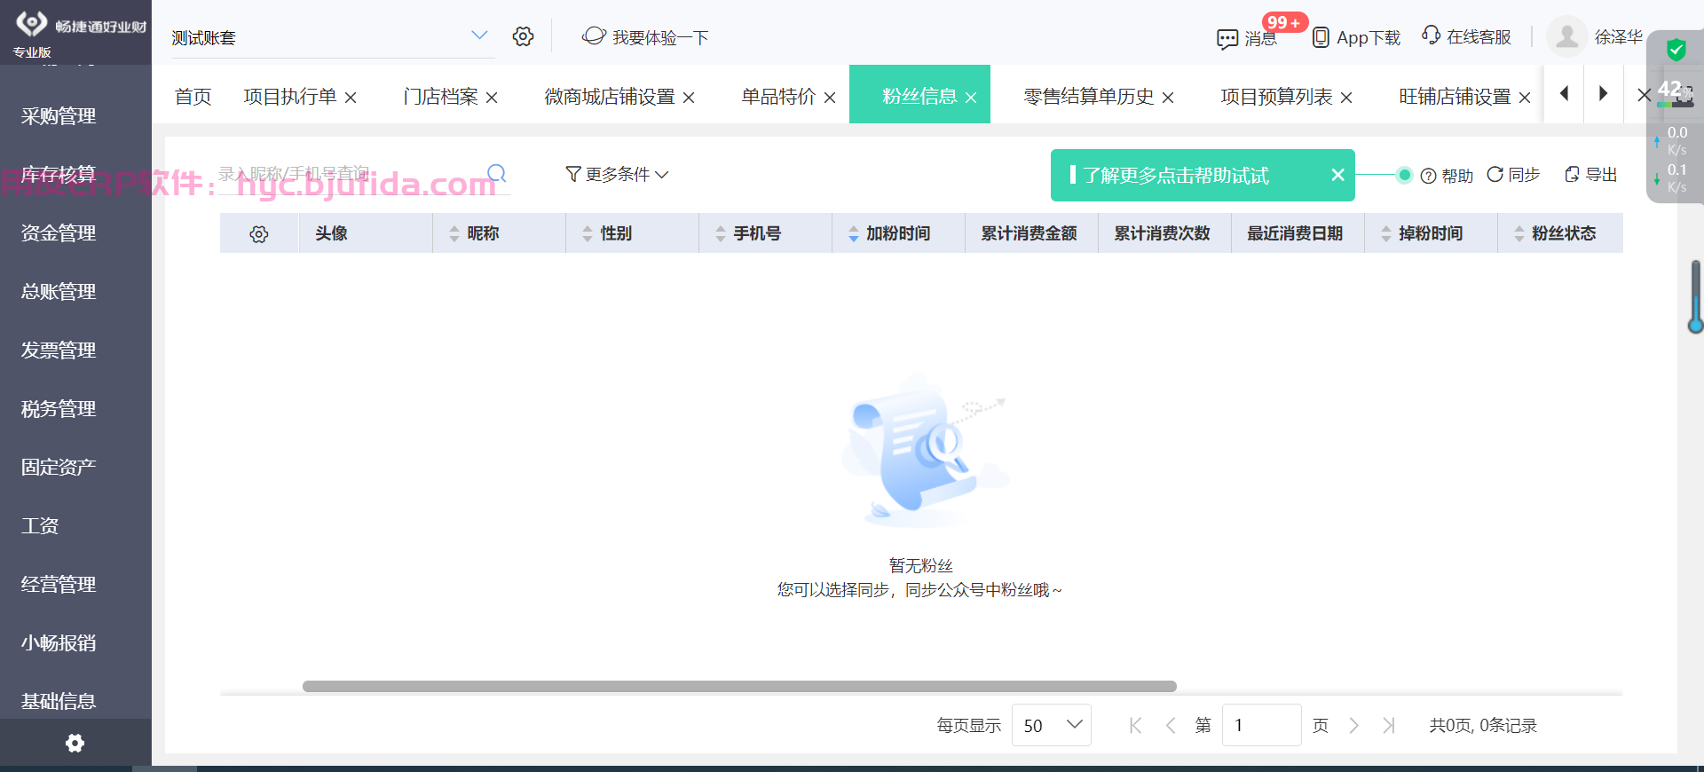Close the 旺铺店铺设置 tab
Viewport: 1704px width, 772px height.
click(1525, 98)
